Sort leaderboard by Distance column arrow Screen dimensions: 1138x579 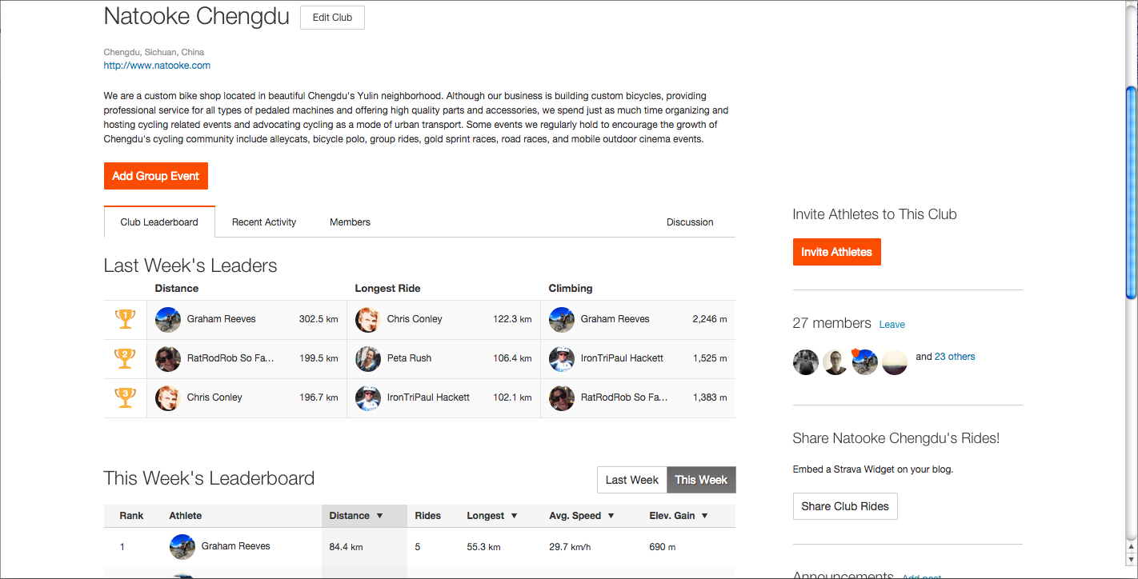[379, 516]
